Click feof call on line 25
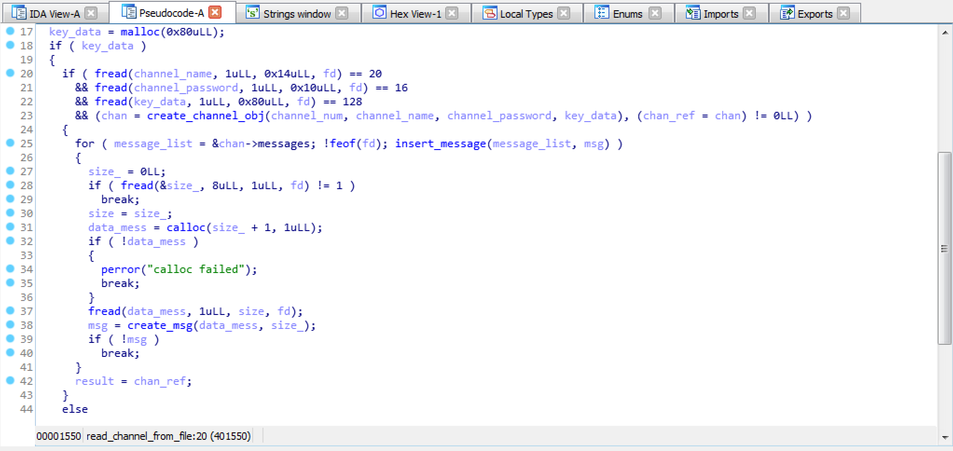953x451 pixels. pos(343,143)
